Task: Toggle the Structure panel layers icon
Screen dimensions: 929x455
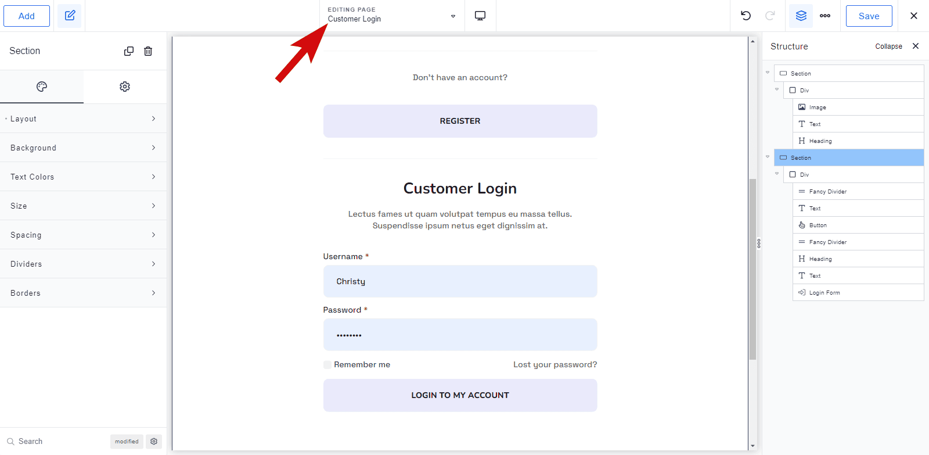Action: pos(801,16)
